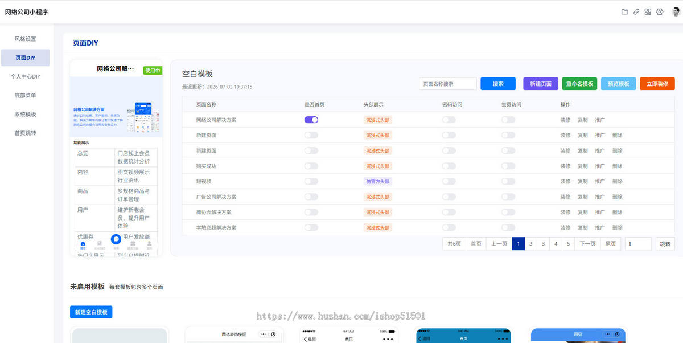Click the 园林装饰模板 template thumbnail
Viewport: 683px width, 343px height.
233,335
